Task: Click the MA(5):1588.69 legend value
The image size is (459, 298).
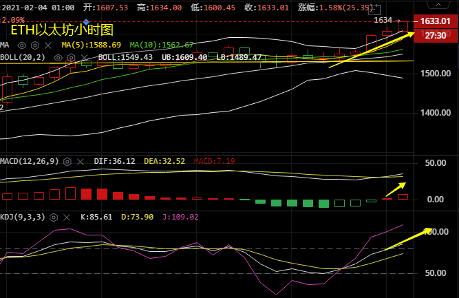Action: 91,45
